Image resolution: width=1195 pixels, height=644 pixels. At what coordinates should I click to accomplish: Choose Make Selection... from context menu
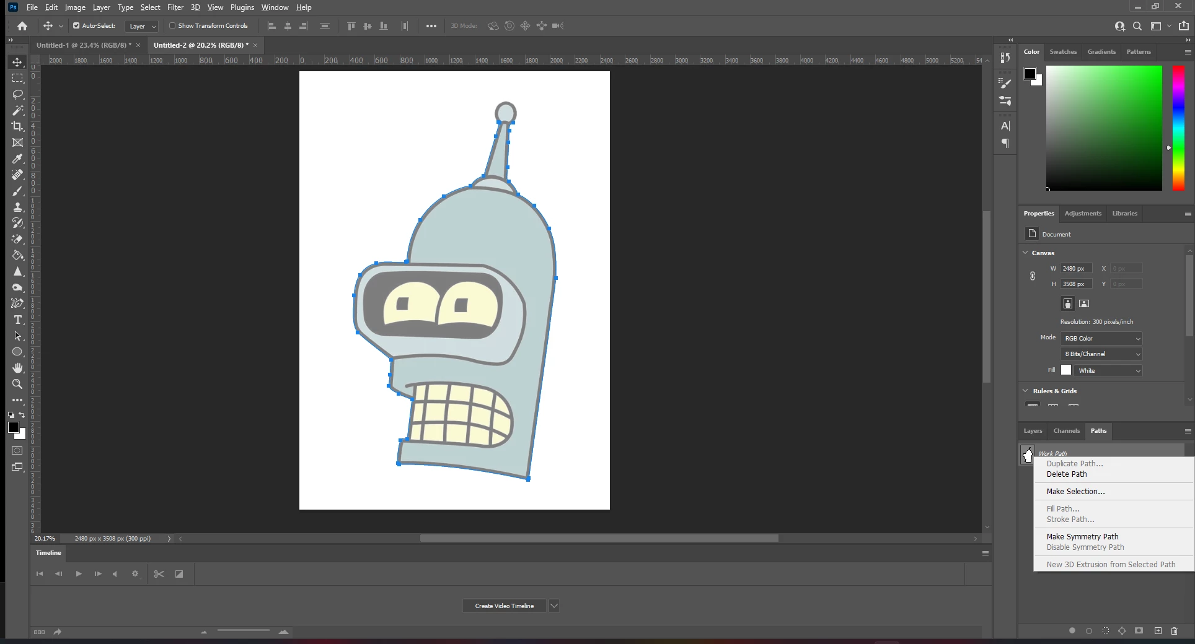coord(1075,492)
